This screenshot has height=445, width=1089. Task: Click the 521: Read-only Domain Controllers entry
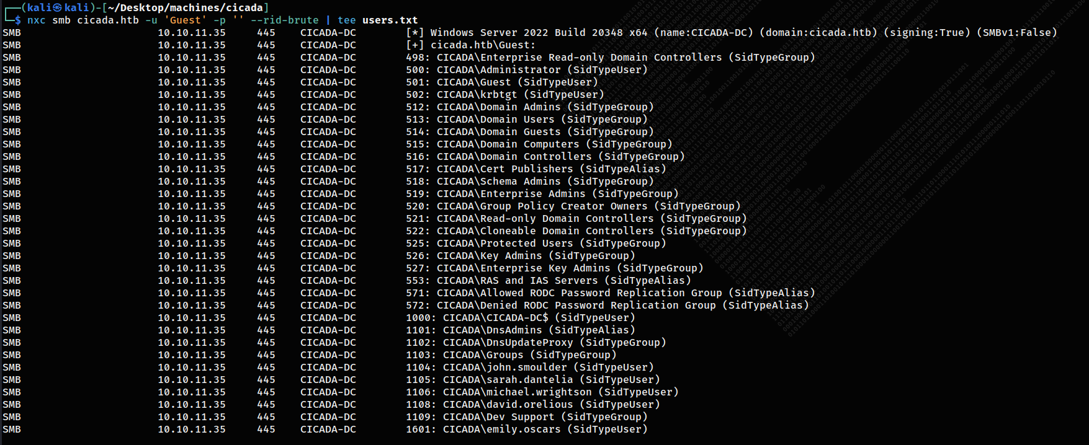[576, 218]
